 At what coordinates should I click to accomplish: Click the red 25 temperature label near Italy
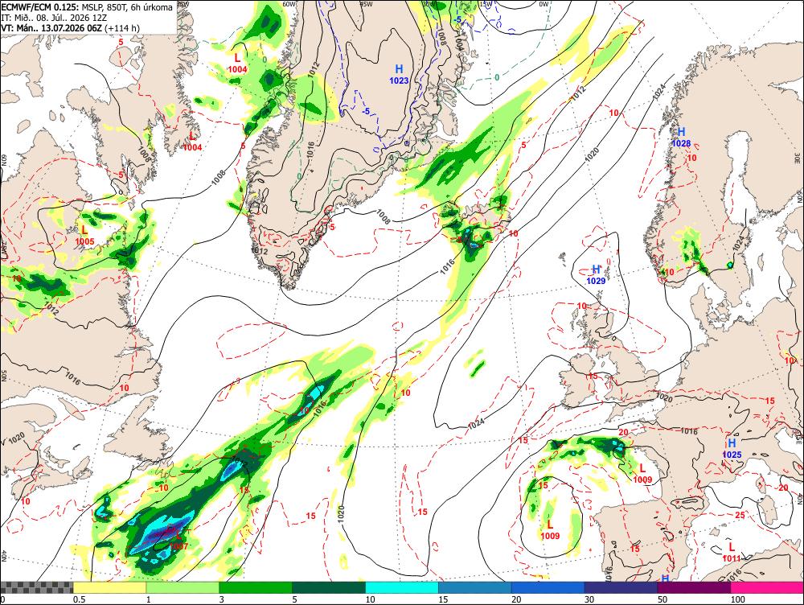740,515
